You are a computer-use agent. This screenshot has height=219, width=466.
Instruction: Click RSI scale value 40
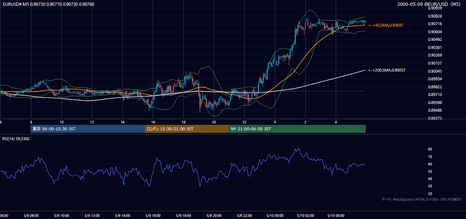click(x=430, y=178)
